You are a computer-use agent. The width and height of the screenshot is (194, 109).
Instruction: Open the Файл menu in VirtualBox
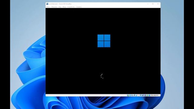tap(48, 7)
